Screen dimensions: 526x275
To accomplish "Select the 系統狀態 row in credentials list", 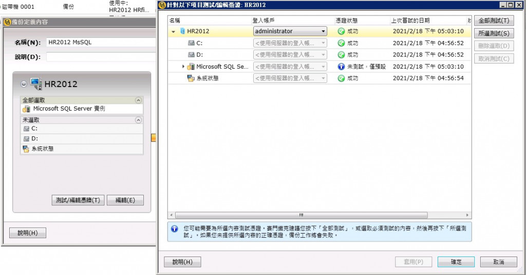I will pyautogui.click(x=320, y=78).
